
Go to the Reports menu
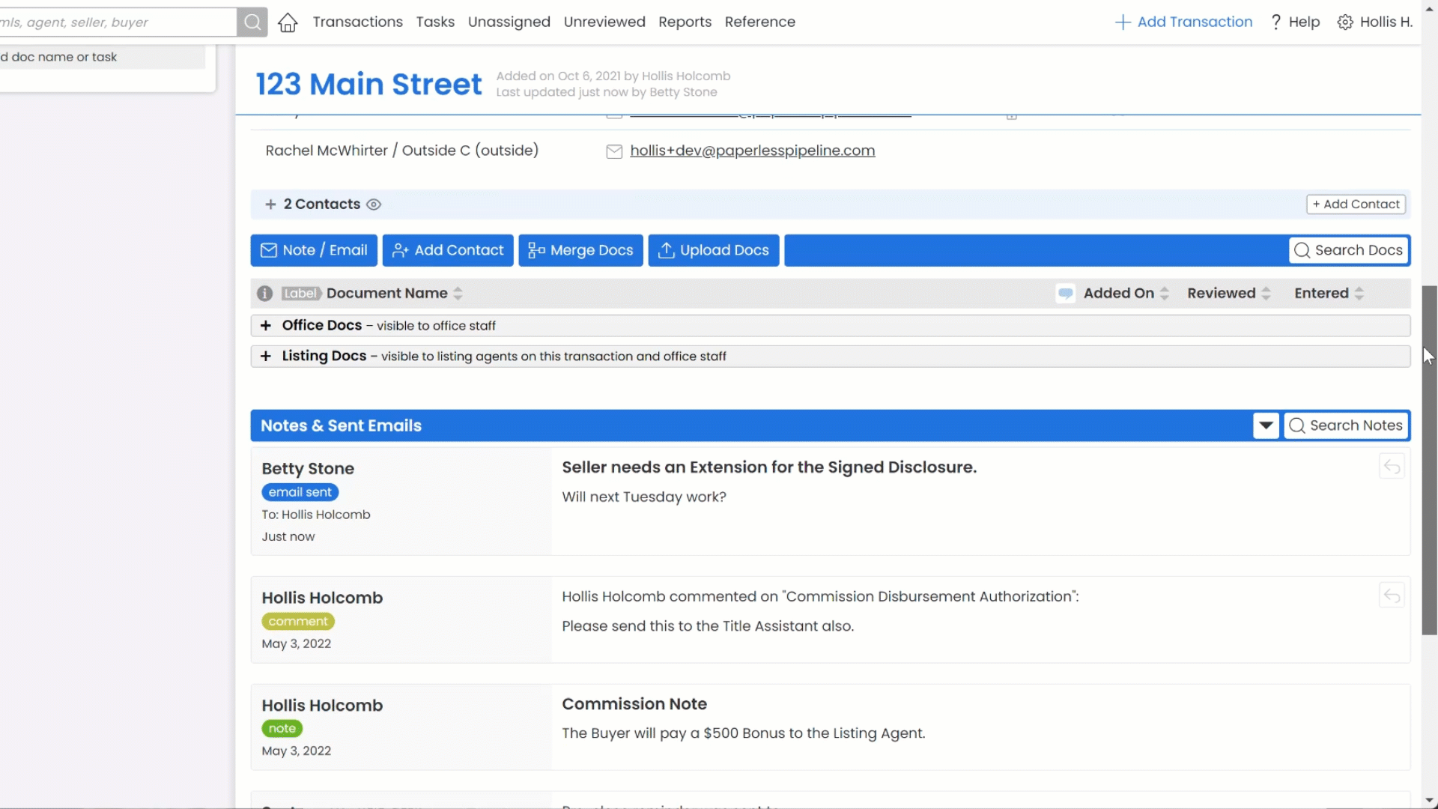coord(685,22)
